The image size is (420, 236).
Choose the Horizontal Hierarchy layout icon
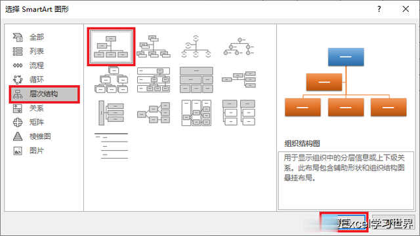tap(154, 113)
